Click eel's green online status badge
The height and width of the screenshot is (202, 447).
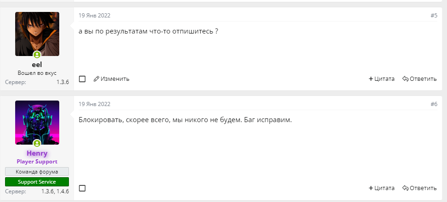click(37, 56)
